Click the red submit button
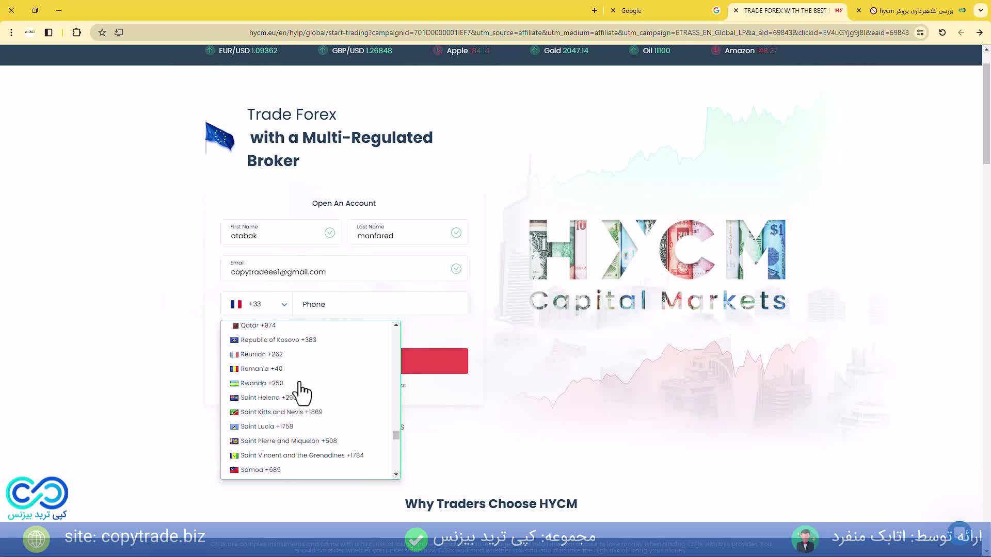 tap(434, 361)
